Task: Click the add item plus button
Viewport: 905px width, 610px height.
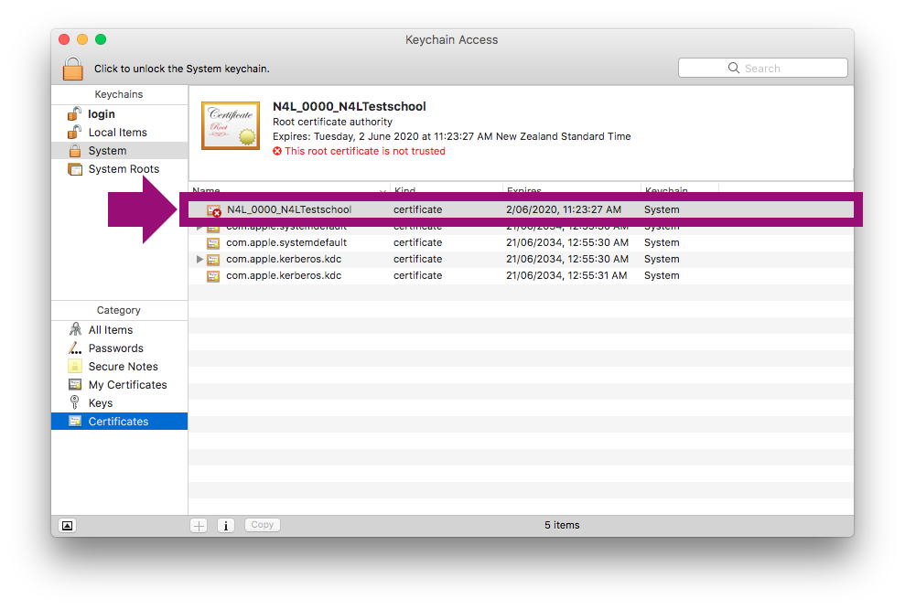Action: (199, 525)
